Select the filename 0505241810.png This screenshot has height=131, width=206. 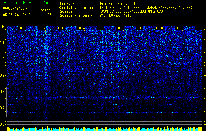point(17,9)
